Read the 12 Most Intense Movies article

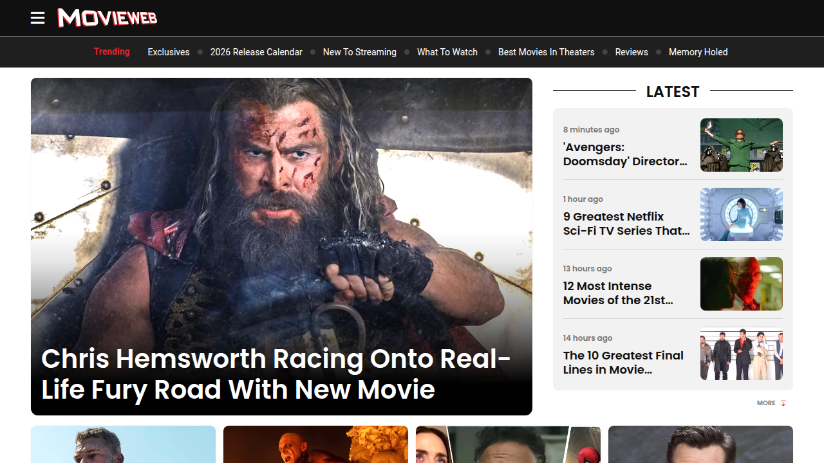click(x=618, y=293)
